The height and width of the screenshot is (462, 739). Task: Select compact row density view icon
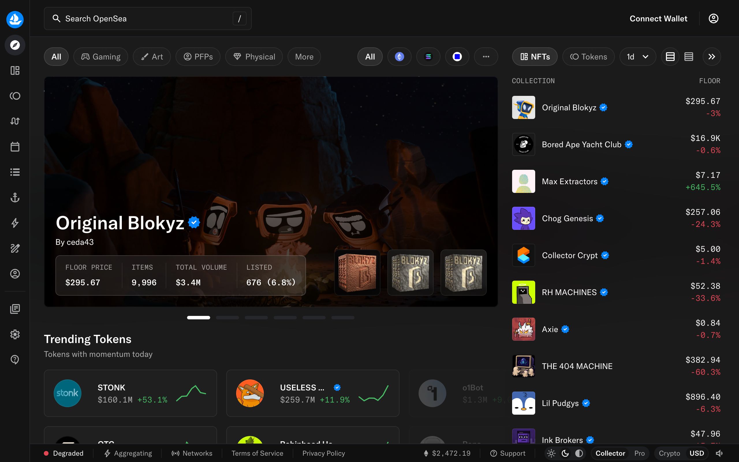688,57
